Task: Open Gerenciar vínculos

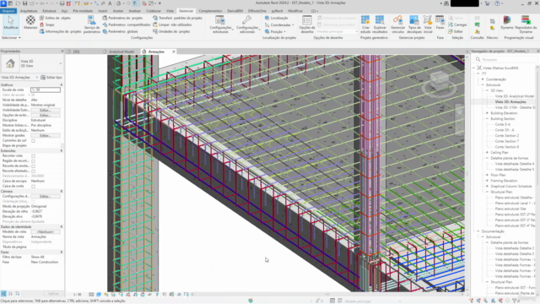Action: click(x=397, y=24)
